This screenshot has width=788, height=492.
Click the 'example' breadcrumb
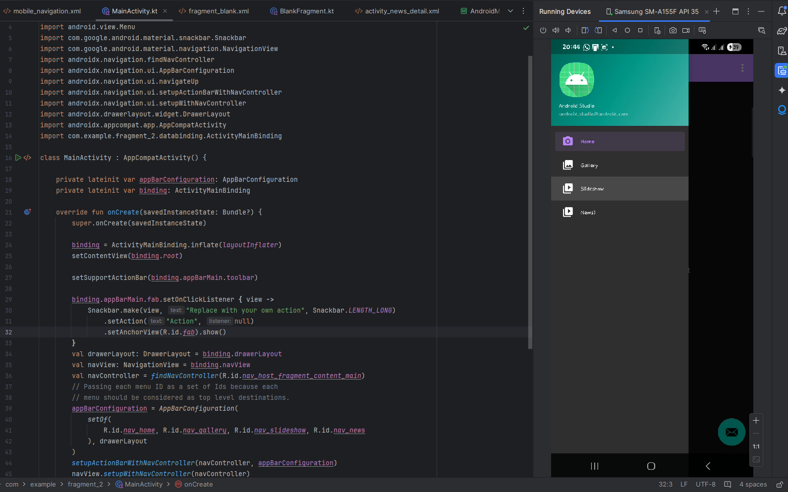(43, 485)
